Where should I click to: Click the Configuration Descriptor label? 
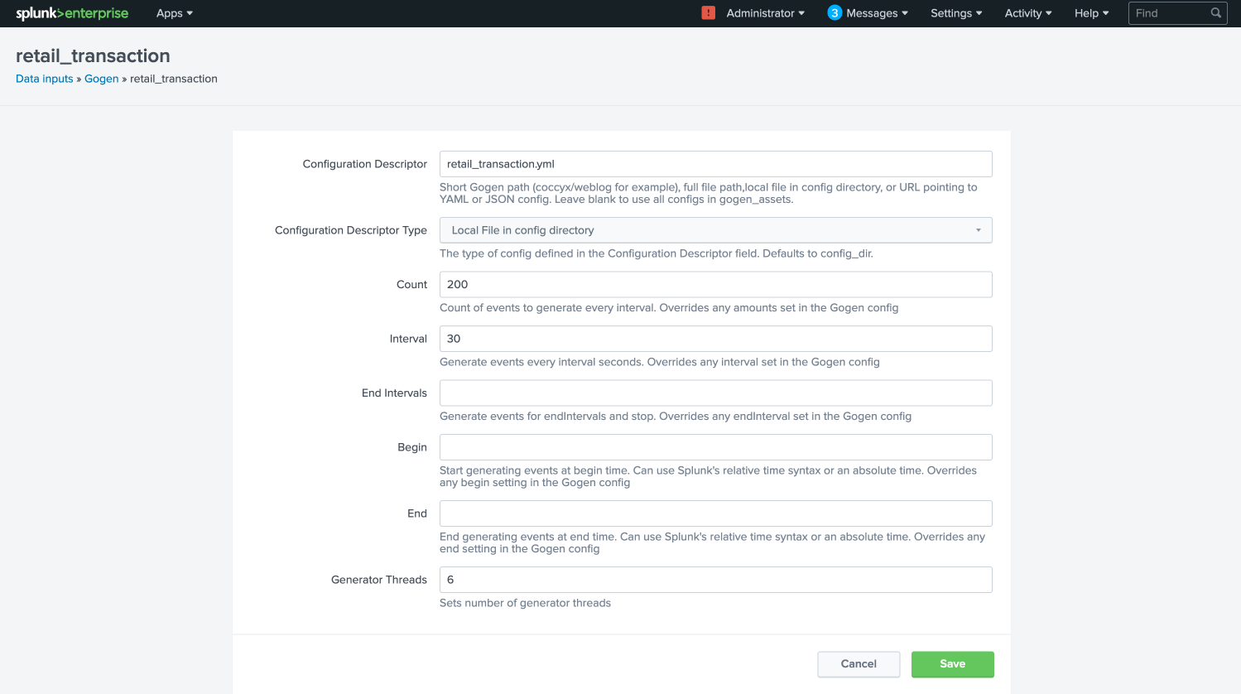coord(365,164)
